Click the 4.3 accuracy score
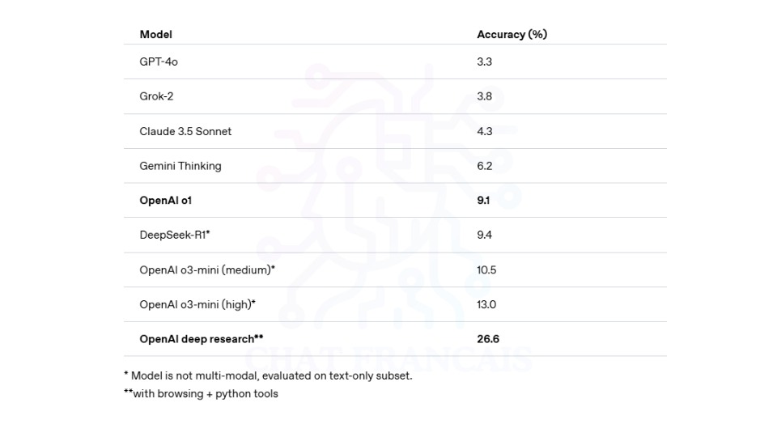The height and width of the screenshot is (437, 777). click(484, 131)
